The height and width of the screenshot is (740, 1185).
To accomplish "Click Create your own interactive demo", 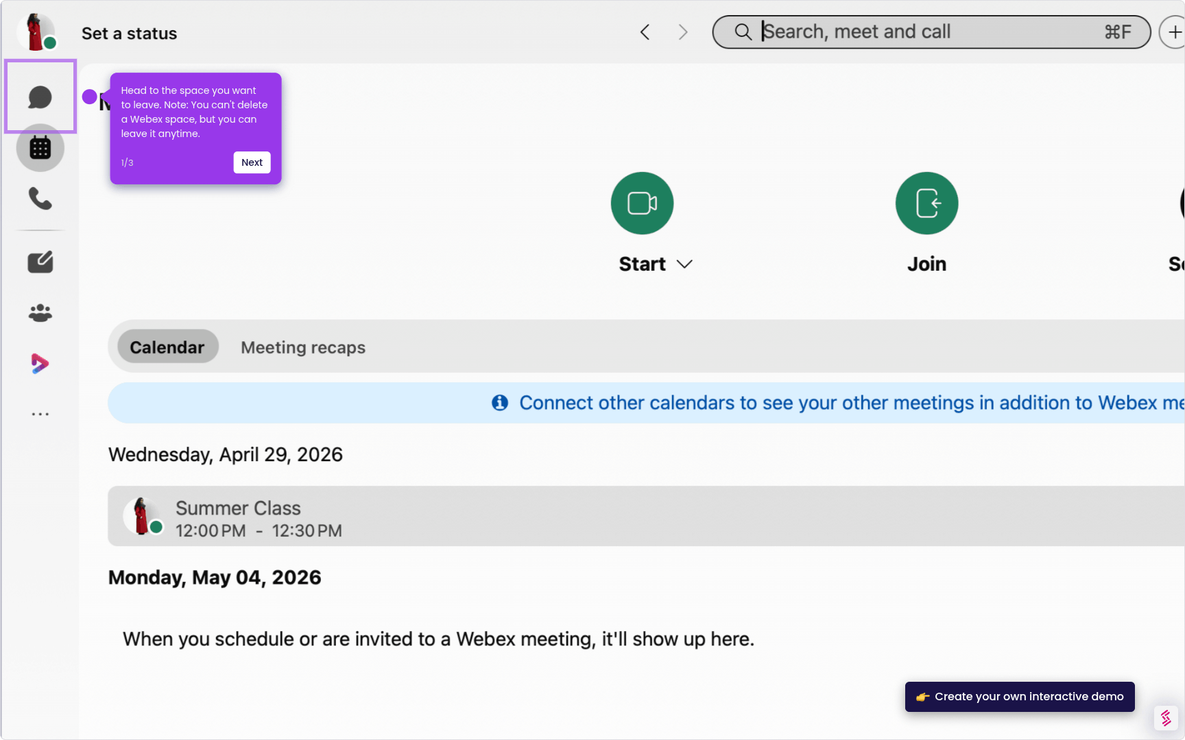I will click(x=1020, y=697).
